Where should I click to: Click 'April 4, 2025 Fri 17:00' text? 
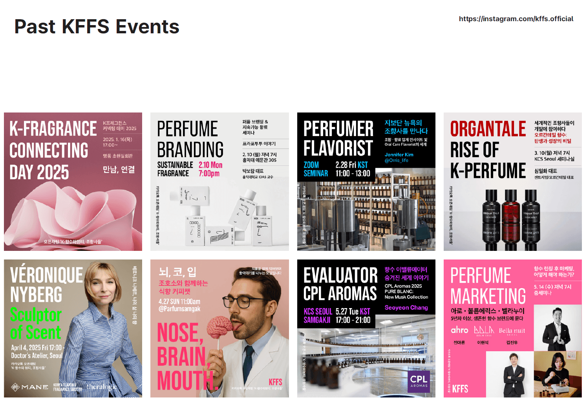[x=37, y=348]
